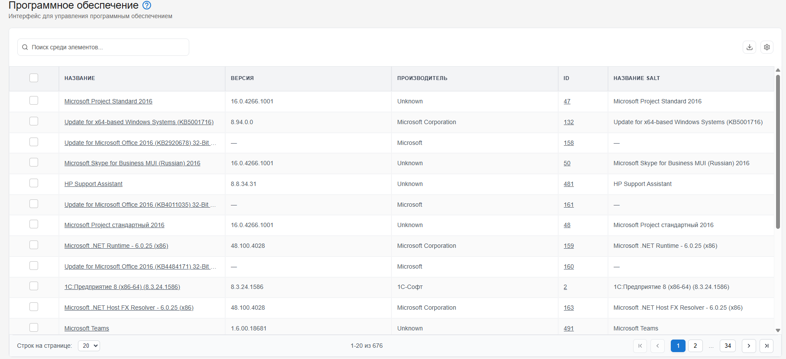The width and height of the screenshot is (786, 359).
Task: Open rows per page dropdown
Action: pyautogui.click(x=89, y=346)
